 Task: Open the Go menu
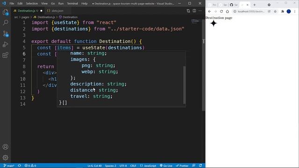tap(53, 3)
